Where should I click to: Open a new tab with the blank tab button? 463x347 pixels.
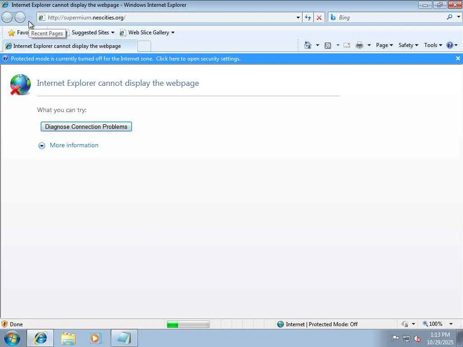(144, 47)
